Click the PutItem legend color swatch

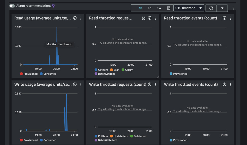click(x=96, y=136)
